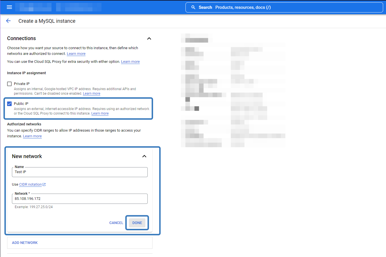The width and height of the screenshot is (386, 257).
Task: Open the hamburger navigation menu
Action: click(x=9, y=7)
